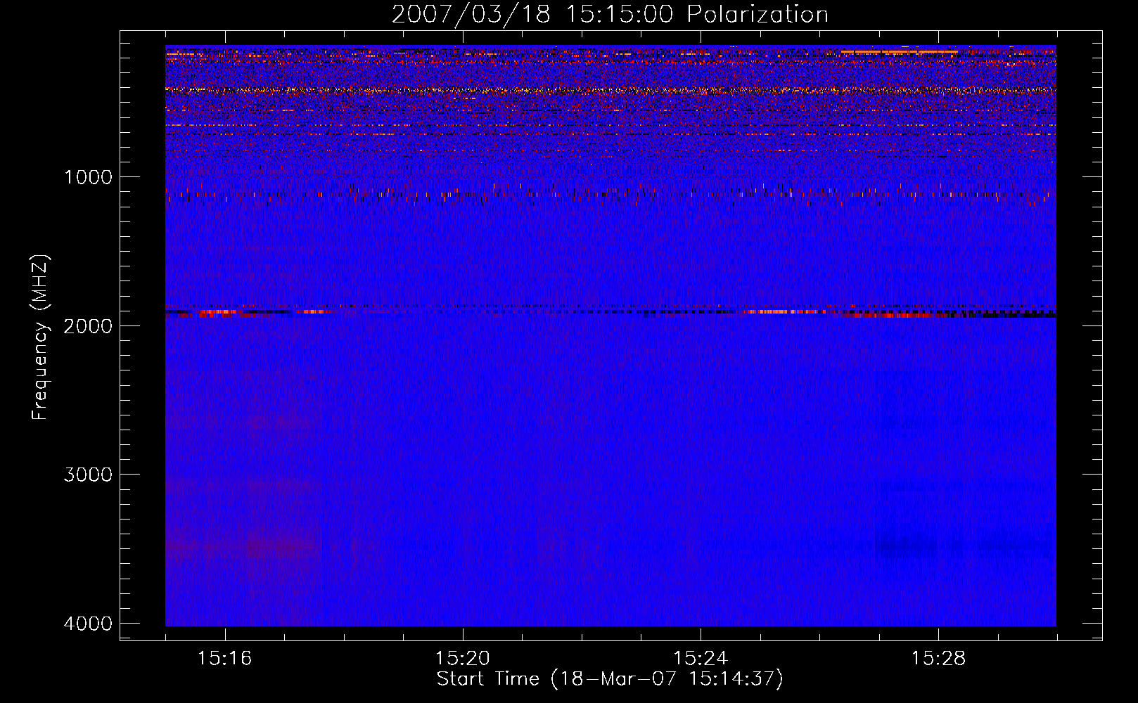This screenshot has height=703, width=1138.
Task: Click the '3000' frequency tick label
Action: pos(88,475)
